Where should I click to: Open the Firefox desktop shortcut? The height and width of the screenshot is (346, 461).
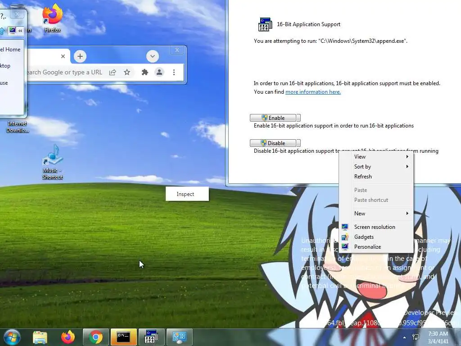tap(52, 18)
